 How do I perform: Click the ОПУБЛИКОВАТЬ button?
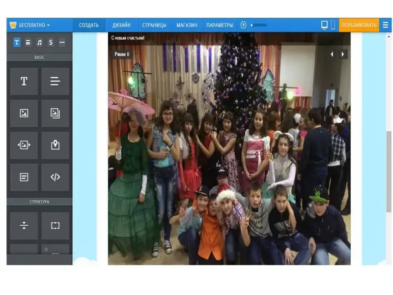(x=359, y=25)
